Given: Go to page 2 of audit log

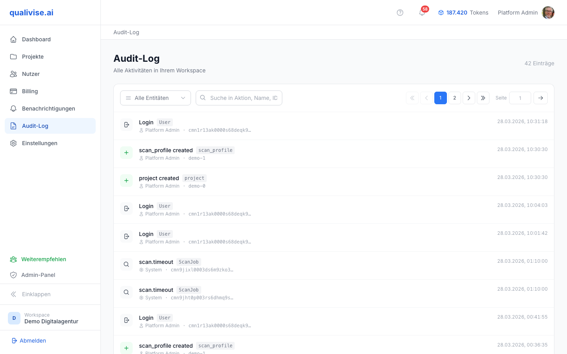Looking at the screenshot, I should click(455, 98).
